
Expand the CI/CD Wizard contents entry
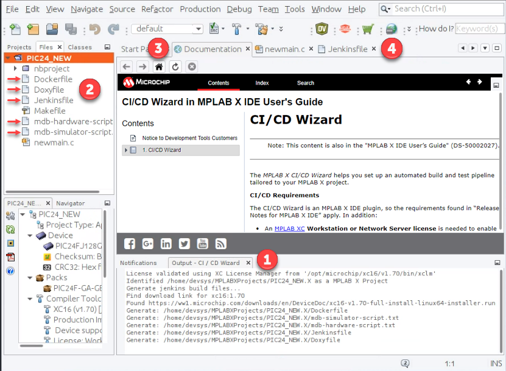coord(126,150)
